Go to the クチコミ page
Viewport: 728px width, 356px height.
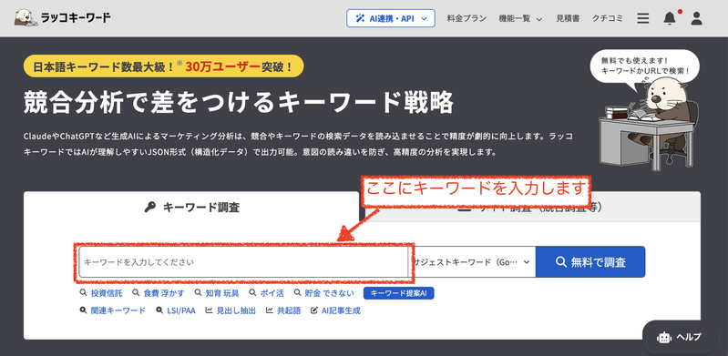click(x=608, y=18)
